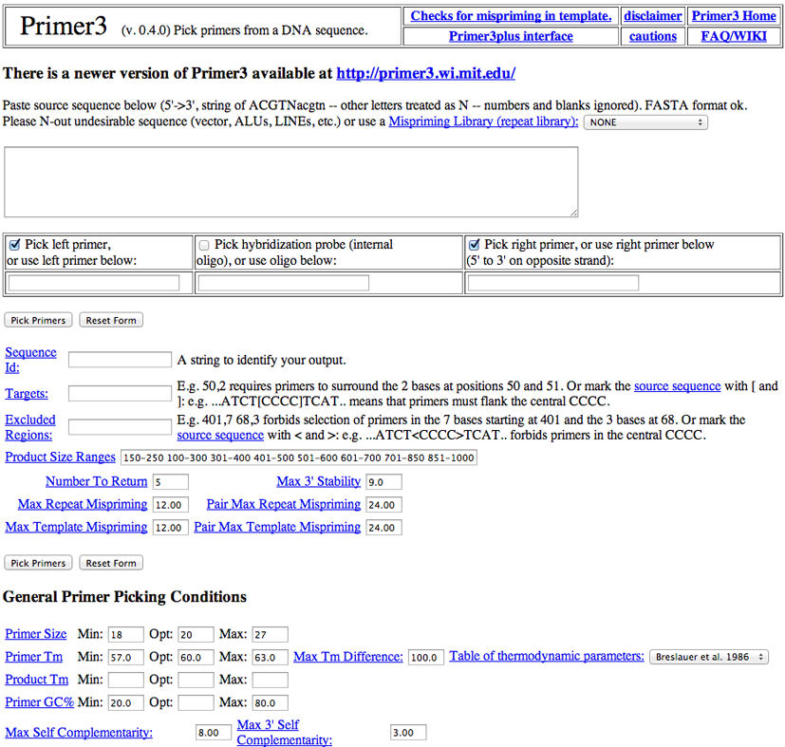Open the Product Size Ranges link
This screenshot has height=747, width=785.
60,458
